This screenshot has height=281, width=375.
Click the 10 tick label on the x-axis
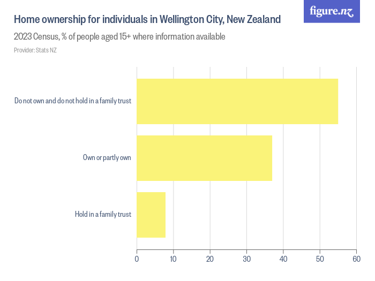(174, 260)
